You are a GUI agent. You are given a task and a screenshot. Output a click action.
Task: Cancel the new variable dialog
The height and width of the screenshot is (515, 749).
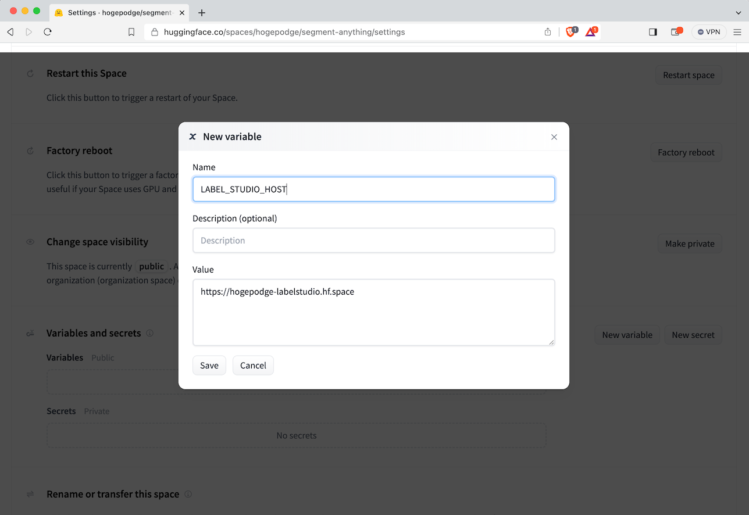(253, 365)
